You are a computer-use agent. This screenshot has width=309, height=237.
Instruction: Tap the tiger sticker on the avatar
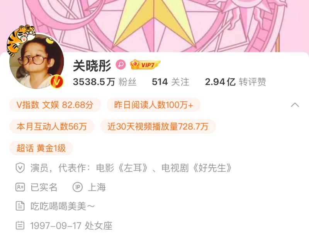[21, 39]
